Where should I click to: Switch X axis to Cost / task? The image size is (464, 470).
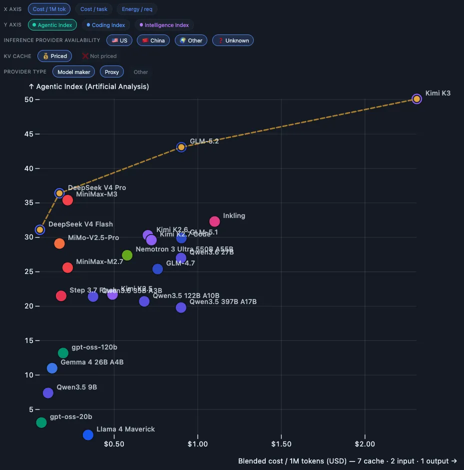[x=94, y=9]
